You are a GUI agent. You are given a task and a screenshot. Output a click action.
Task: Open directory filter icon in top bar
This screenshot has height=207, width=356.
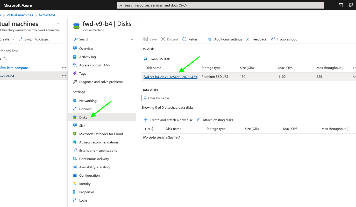(351, 5)
